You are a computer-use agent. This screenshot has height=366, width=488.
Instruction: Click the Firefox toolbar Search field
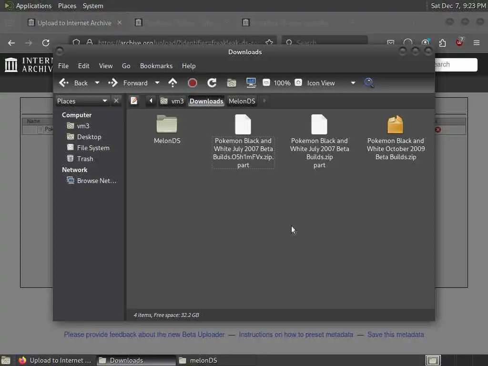click(x=325, y=42)
